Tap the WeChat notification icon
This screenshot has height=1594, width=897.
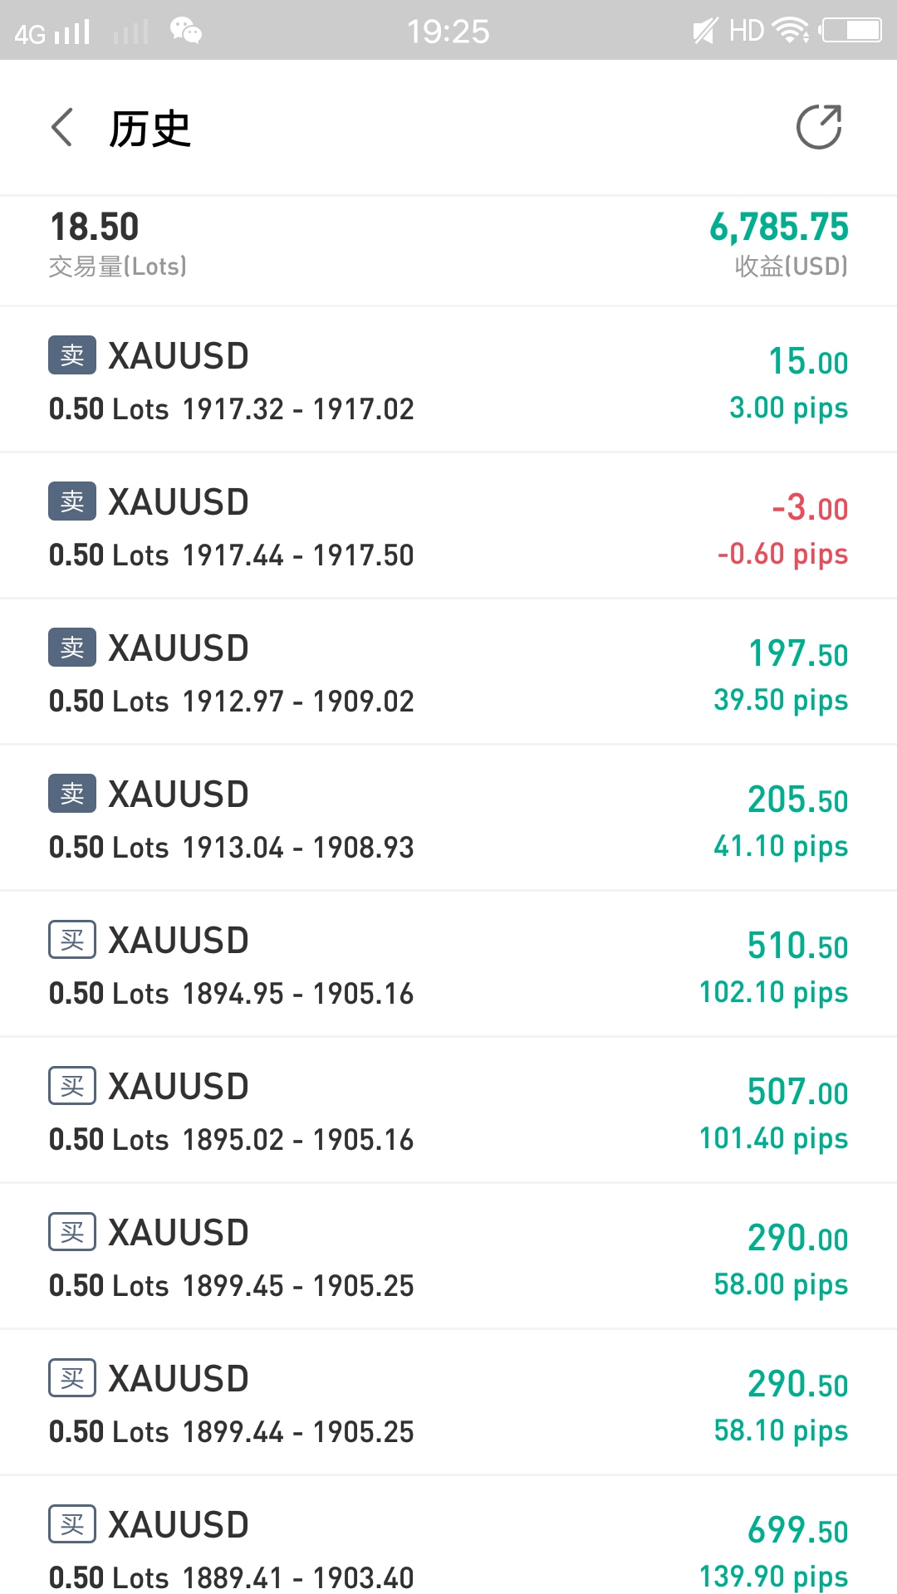[186, 32]
